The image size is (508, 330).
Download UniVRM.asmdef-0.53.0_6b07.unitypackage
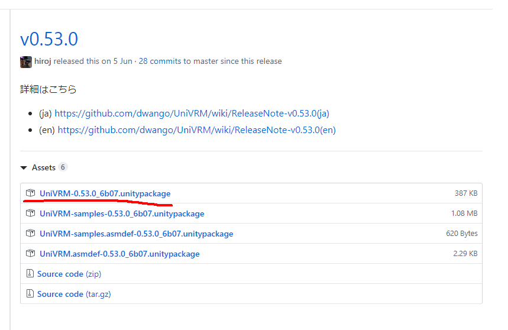(119, 254)
